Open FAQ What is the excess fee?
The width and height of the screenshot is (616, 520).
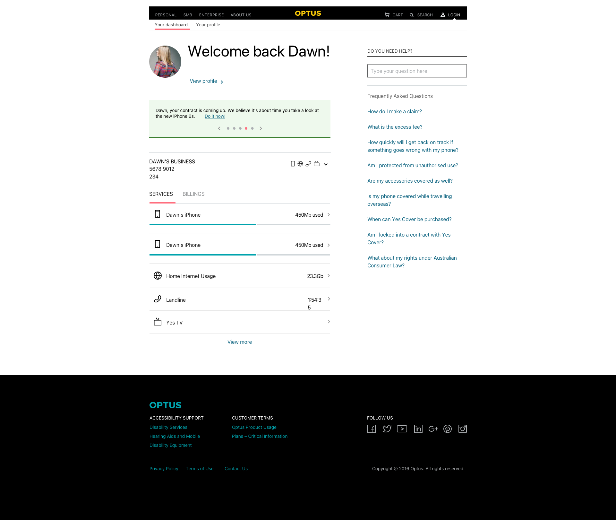click(395, 127)
